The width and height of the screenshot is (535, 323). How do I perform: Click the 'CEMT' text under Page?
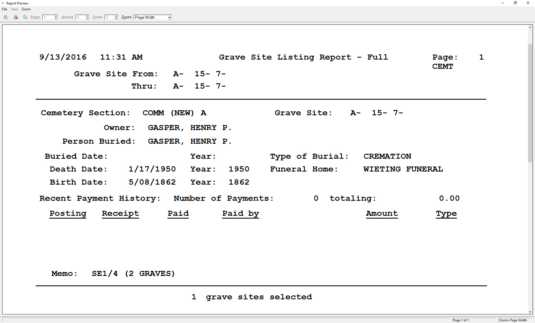442,67
